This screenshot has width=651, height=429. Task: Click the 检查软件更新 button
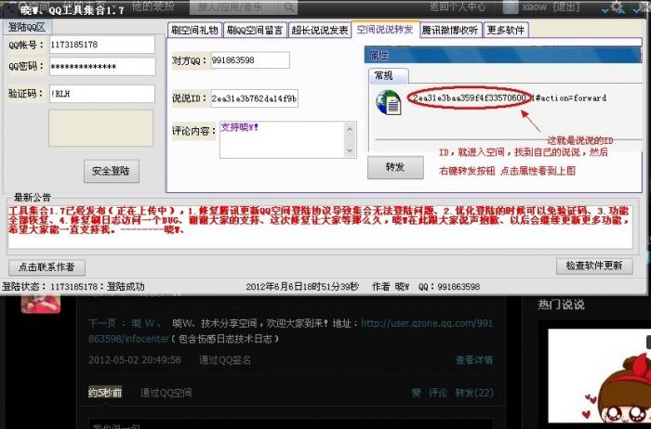pyautogui.click(x=594, y=266)
